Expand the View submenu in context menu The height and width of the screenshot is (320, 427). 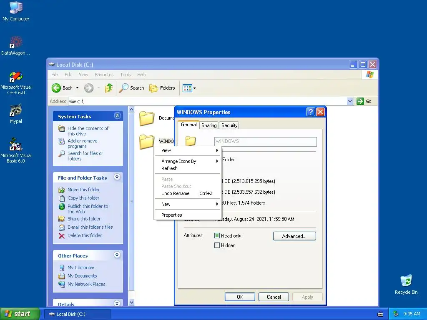click(x=188, y=150)
